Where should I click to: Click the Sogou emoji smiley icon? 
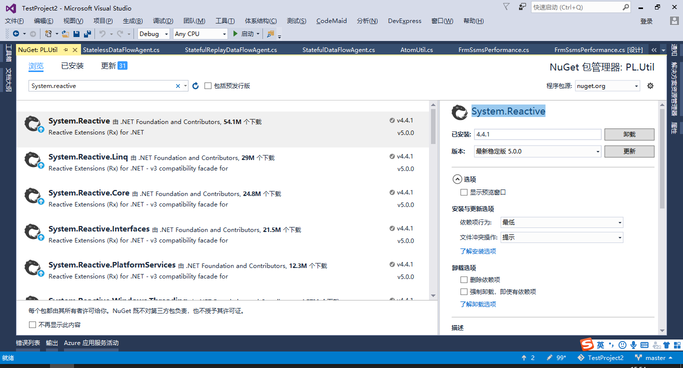622,345
